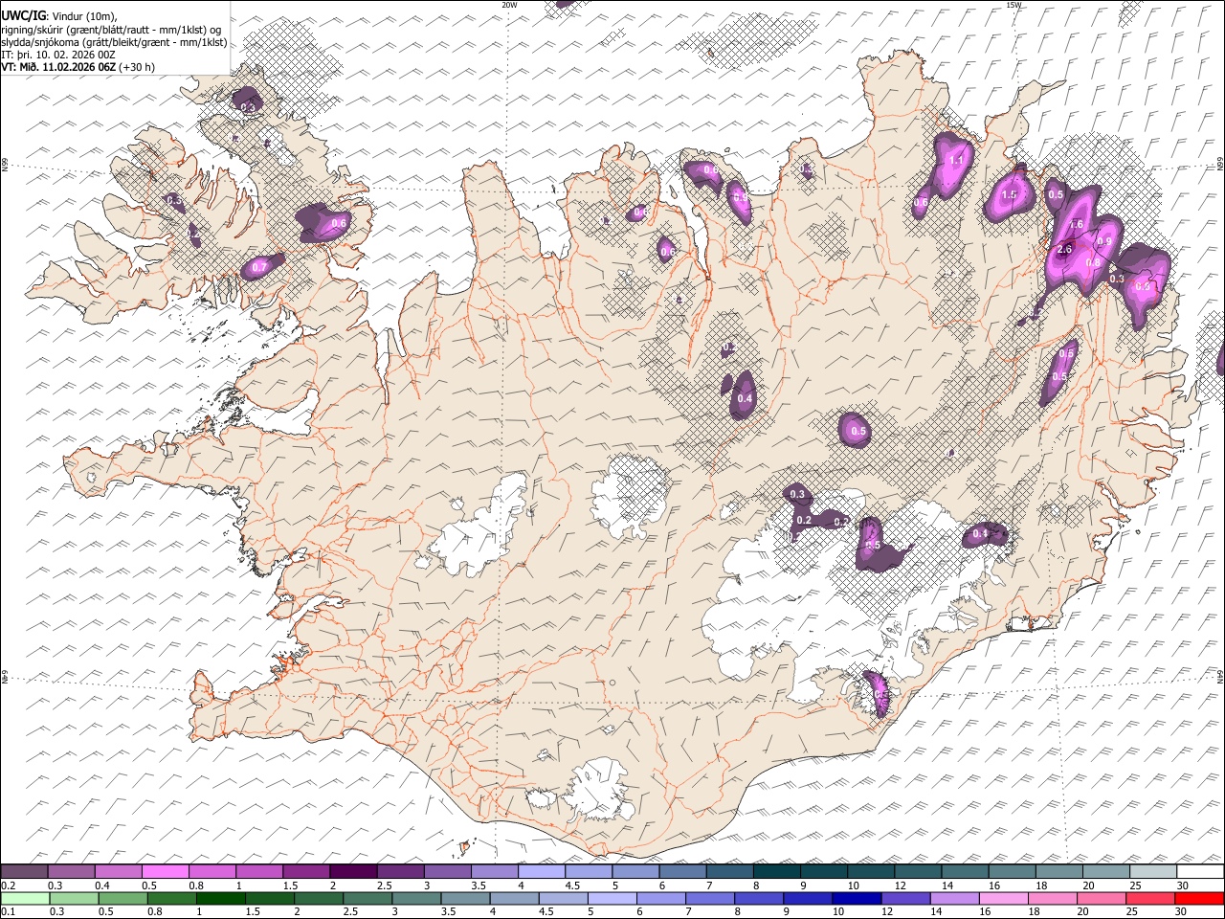
Task: Click the dark mauve swatch labeled 0.2
Action: [24, 872]
